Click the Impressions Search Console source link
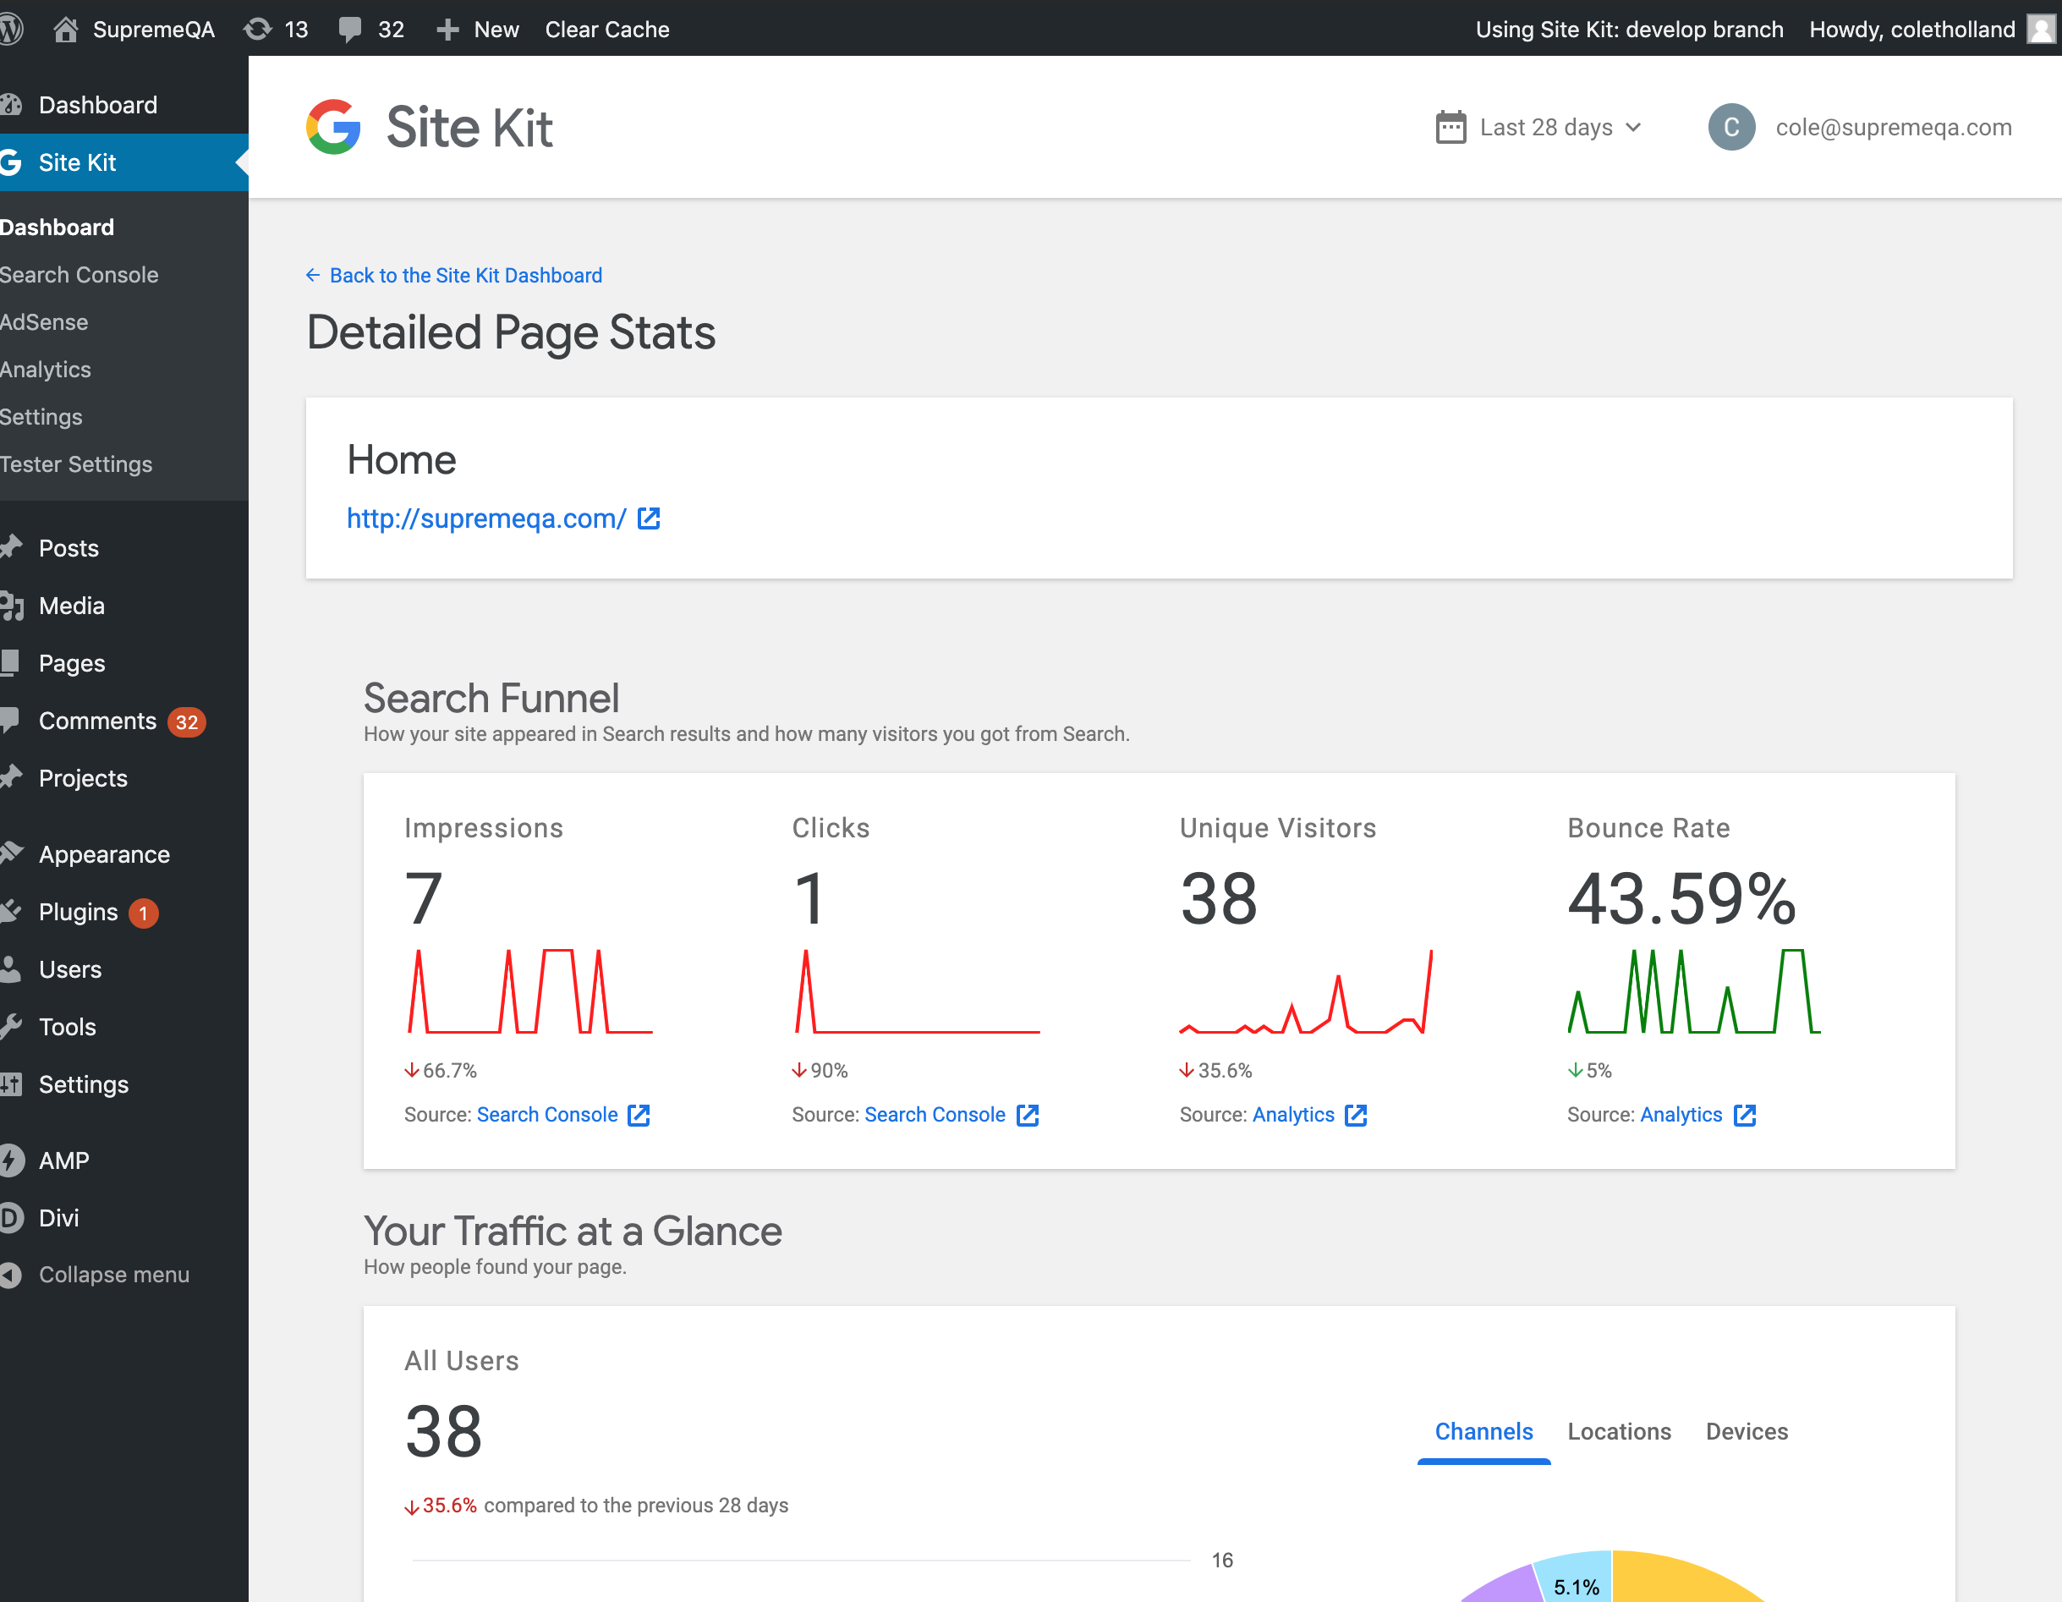2062x1602 pixels. 546,1115
